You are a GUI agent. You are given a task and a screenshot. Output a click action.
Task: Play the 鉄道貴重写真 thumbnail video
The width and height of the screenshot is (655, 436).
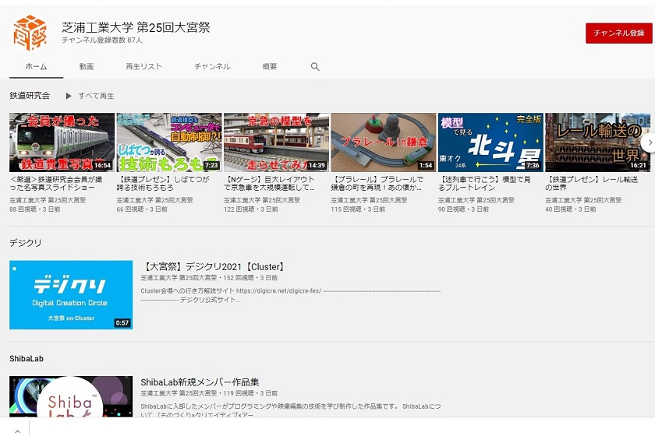62,142
